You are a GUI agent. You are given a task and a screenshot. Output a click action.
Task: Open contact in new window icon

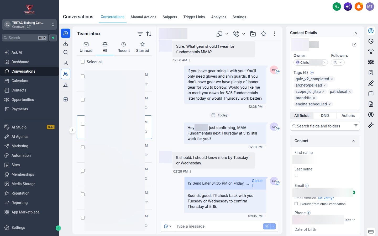click(354, 45)
